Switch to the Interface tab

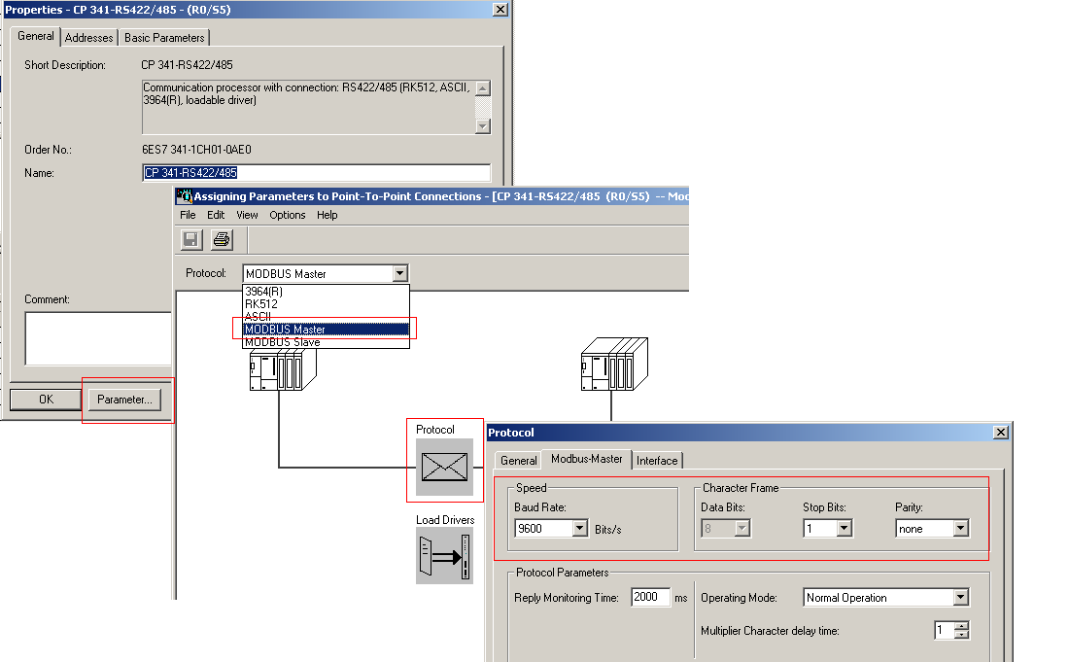coord(657,461)
